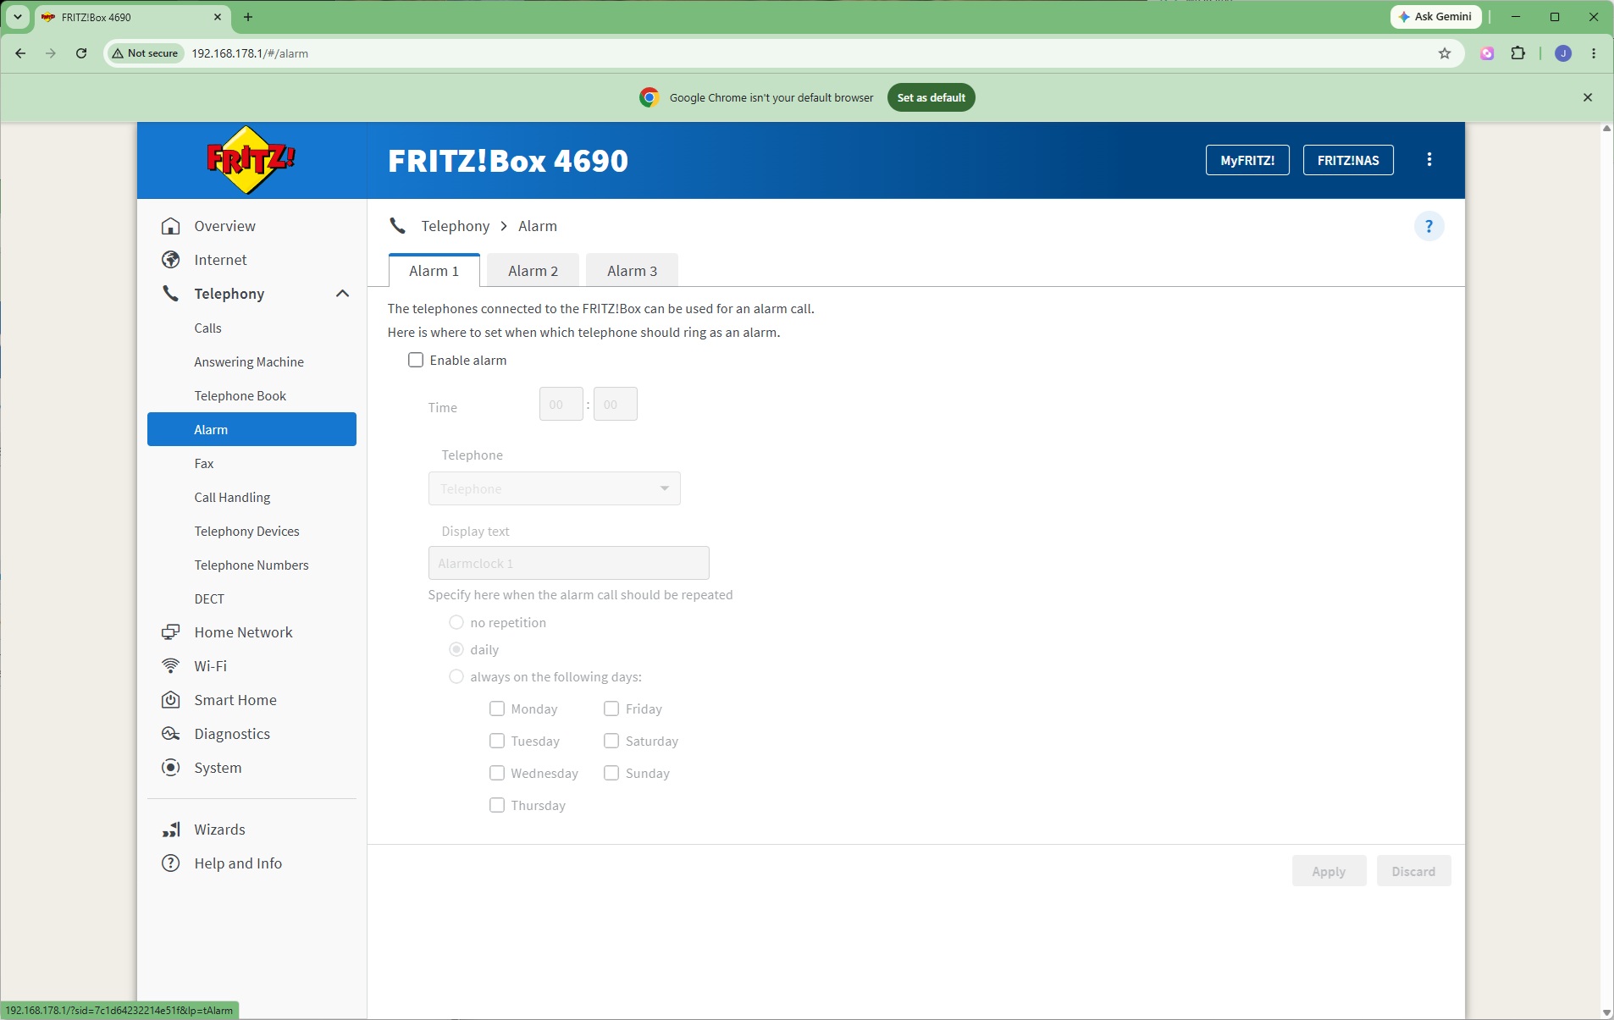Click the FRITZ!NAS button
Viewport: 1614px width, 1020px height.
click(x=1348, y=160)
